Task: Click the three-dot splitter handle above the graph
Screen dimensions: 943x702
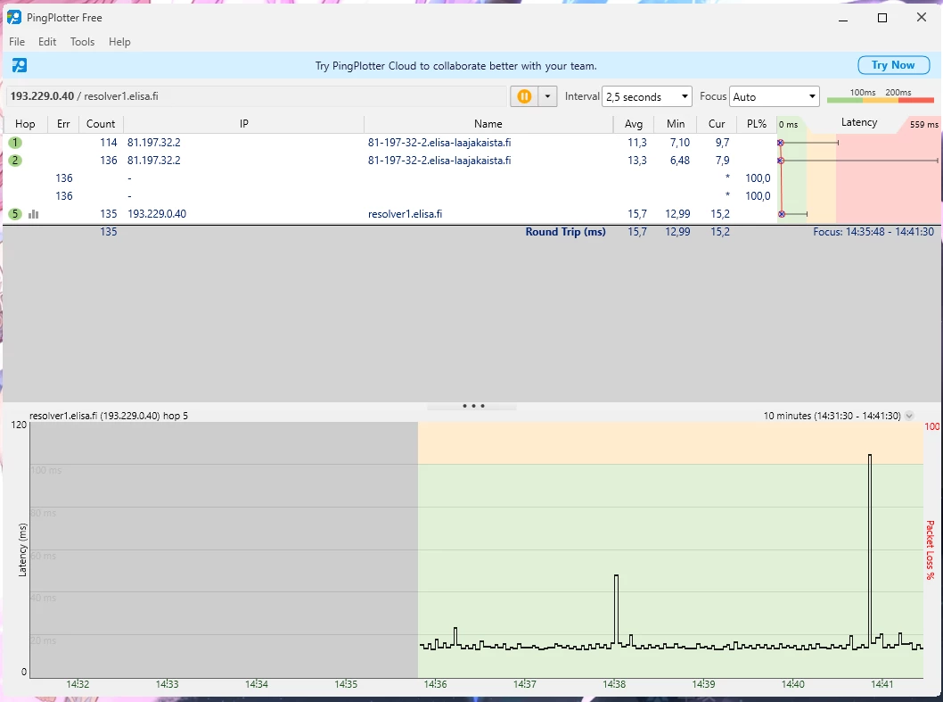Action: (473, 407)
